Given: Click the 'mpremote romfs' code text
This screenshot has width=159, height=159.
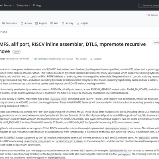Looking at the screenshot, I should [59, 99].
